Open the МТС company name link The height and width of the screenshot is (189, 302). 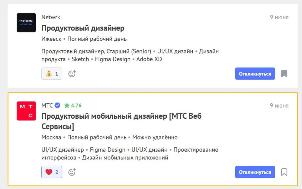[47, 105]
